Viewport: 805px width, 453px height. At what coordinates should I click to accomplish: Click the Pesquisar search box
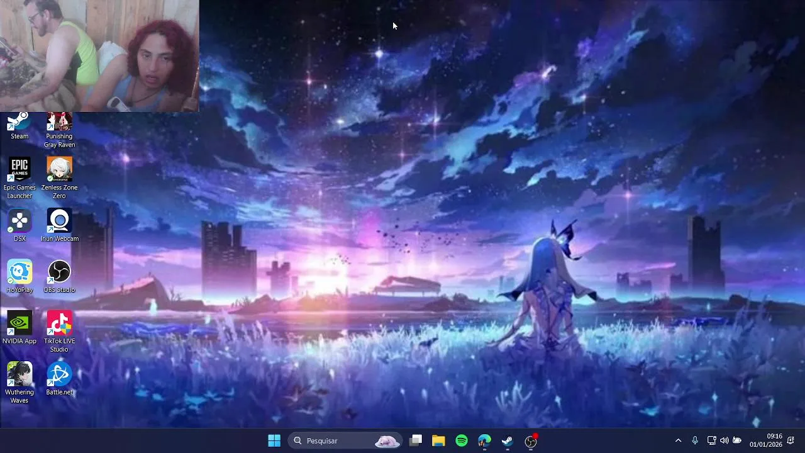click(345, 440)
